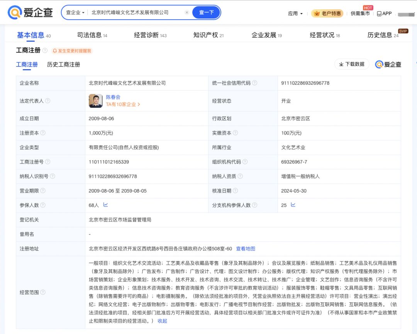Click the help icon beside 统一社会信用代码

254,83
